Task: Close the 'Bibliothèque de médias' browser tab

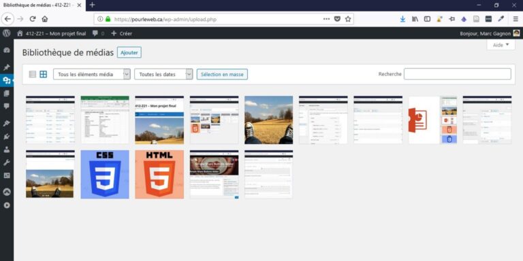Action: 79,5
